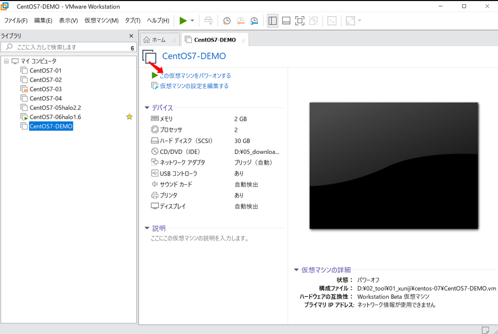Open the power options dropdown arrow
The width and height of the screenshot is (498, 334).
pos(193,20)
